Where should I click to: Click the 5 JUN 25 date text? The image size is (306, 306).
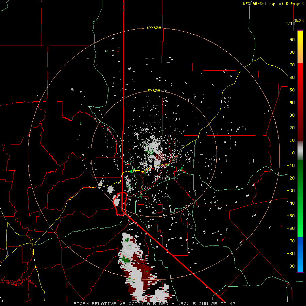(205, 304)
